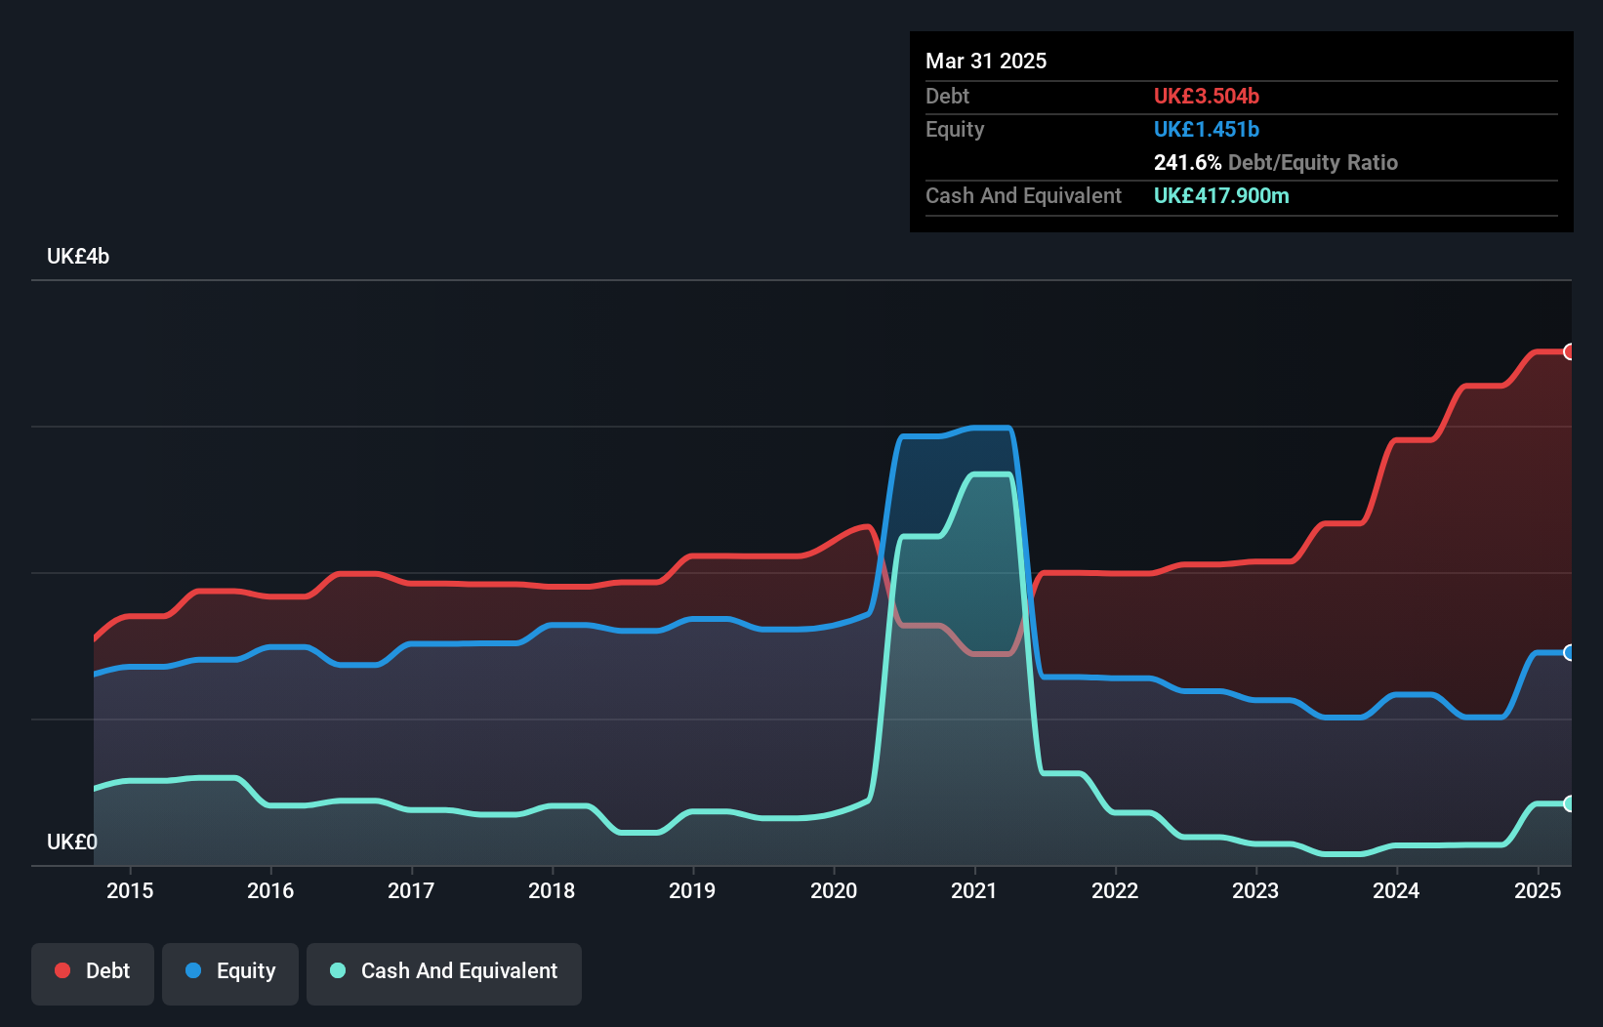
Task: Click the UK£0 y-axis label
Action: click(72, 842)
